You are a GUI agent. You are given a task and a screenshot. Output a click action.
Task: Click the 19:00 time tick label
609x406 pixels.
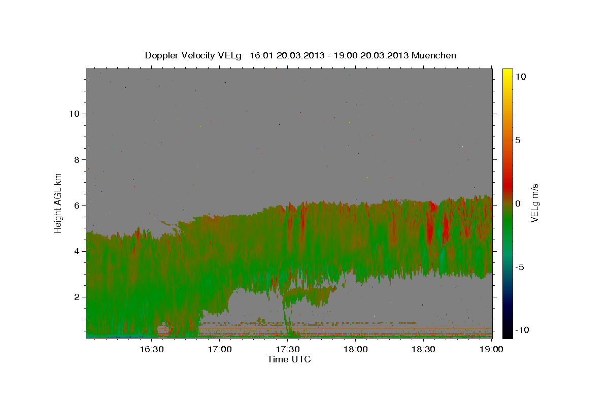tap(491, 349)
